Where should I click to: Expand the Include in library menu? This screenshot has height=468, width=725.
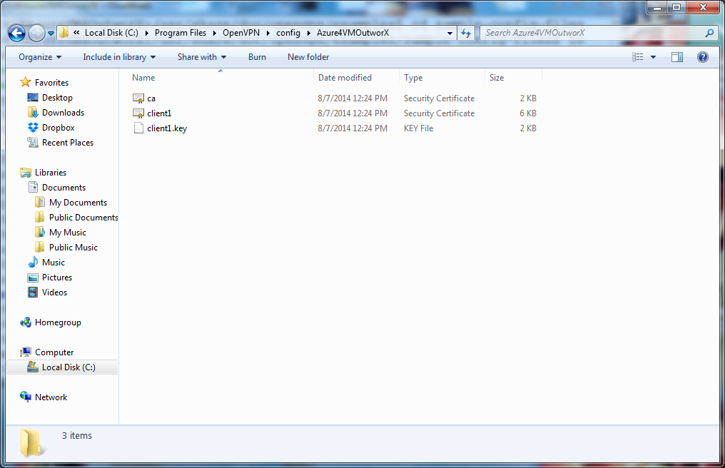119,57
